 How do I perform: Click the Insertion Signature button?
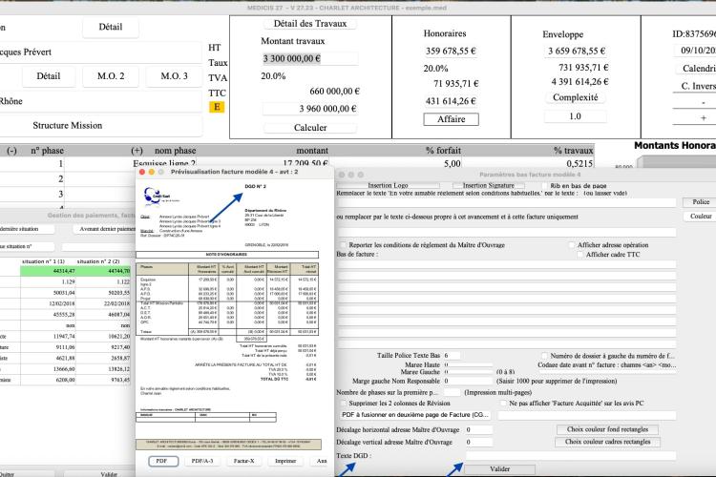click(489, 185)
